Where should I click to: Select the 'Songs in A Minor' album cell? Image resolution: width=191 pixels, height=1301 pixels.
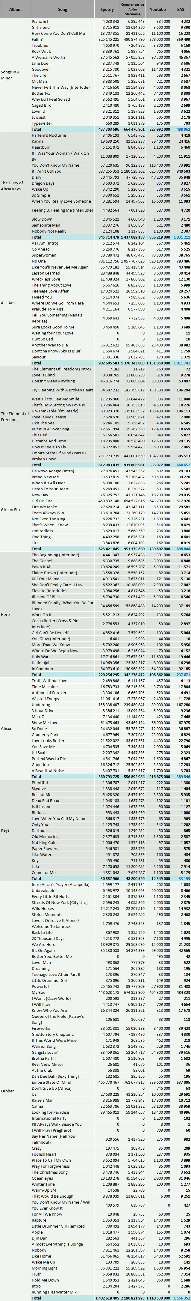15,75
